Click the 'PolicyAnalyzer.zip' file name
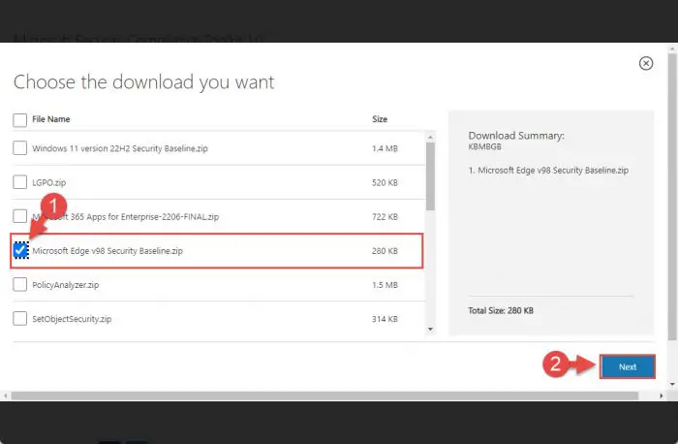This screenshot has width=678, height=444. 66,285
